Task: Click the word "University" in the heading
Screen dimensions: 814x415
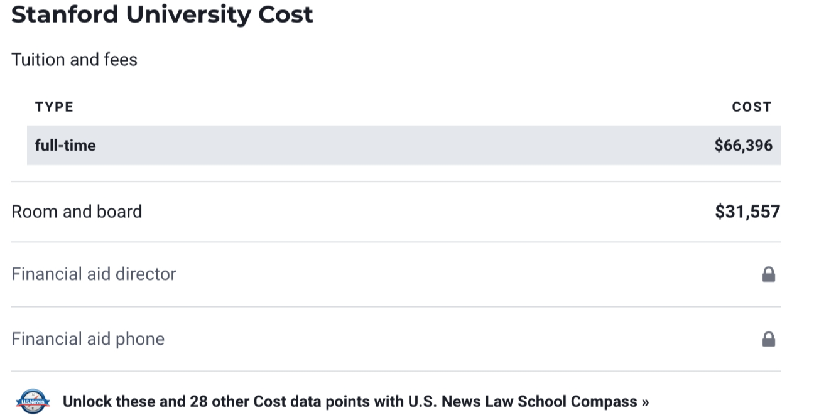Action: pos(188,14)
